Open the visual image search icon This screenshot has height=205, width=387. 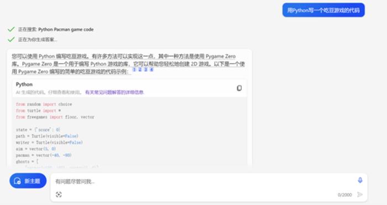tap(59, 195)
